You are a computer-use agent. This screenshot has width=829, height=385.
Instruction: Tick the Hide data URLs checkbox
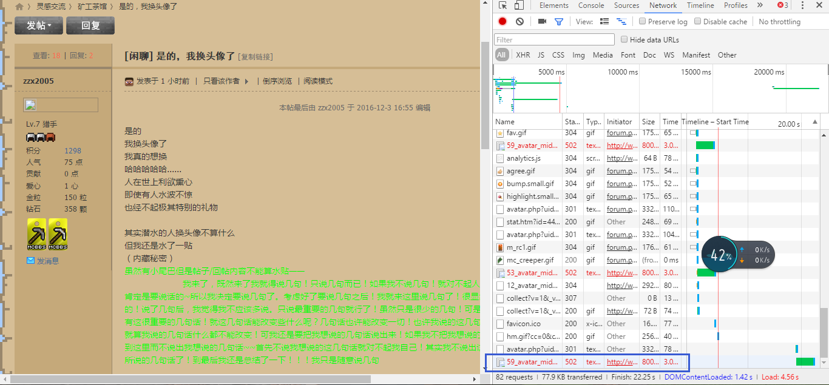624,39
